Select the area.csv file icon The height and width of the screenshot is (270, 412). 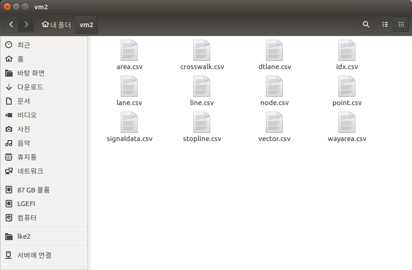[x=129, y=50]
